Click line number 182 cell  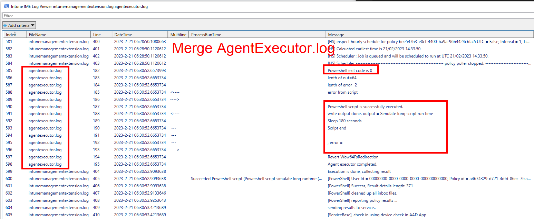[96, 71]
